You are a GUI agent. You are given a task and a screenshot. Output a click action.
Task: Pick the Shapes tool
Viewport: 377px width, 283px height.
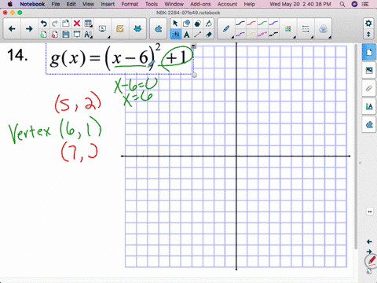[186, 24]
